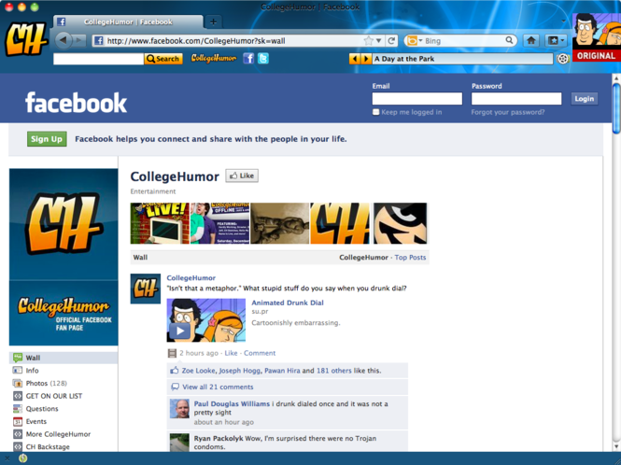This screenshot has height=465, width=621.
Task: Open the View all 21 comments link
Action: pyautogui.click(x=218, y=387)
